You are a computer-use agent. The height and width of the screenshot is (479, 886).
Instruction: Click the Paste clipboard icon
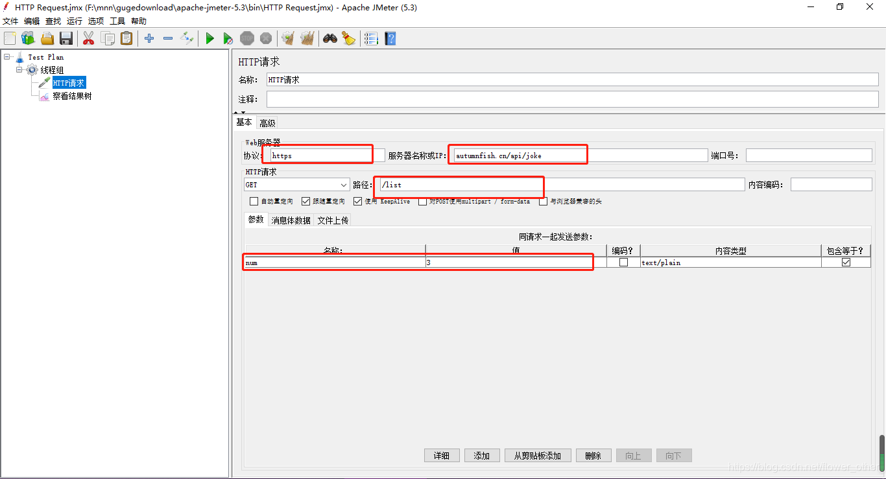(x=126, y=38)
